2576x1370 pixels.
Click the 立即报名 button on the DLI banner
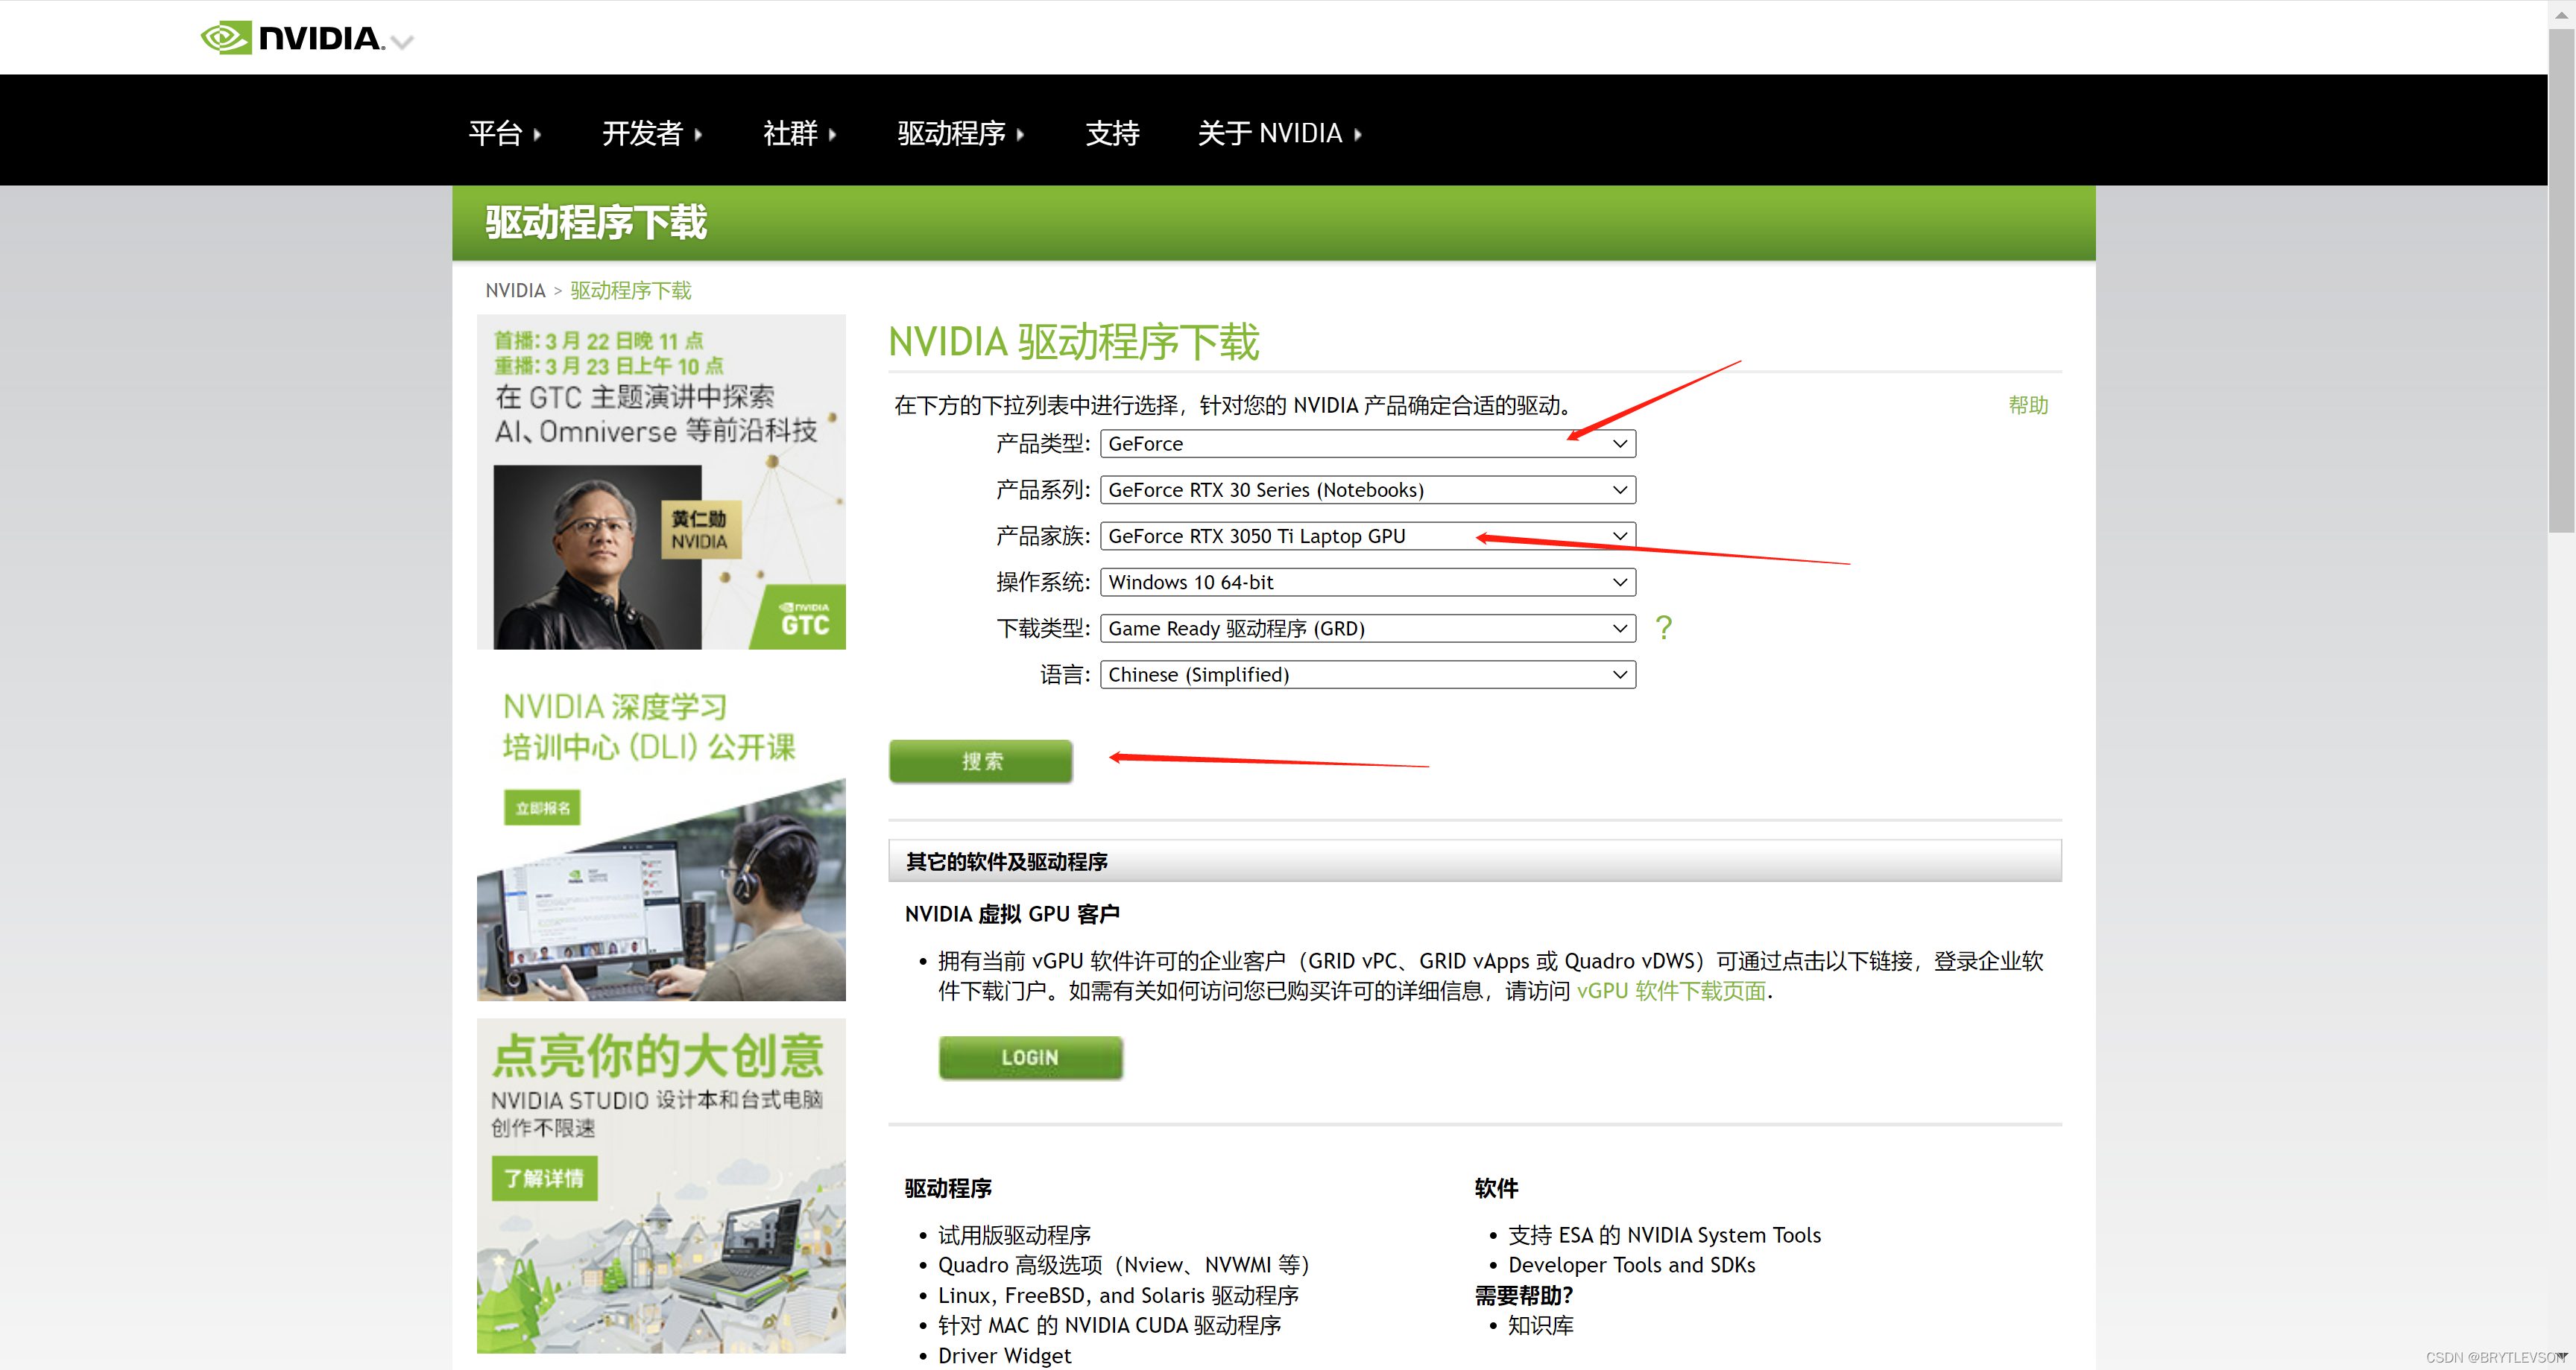[542, 808]
